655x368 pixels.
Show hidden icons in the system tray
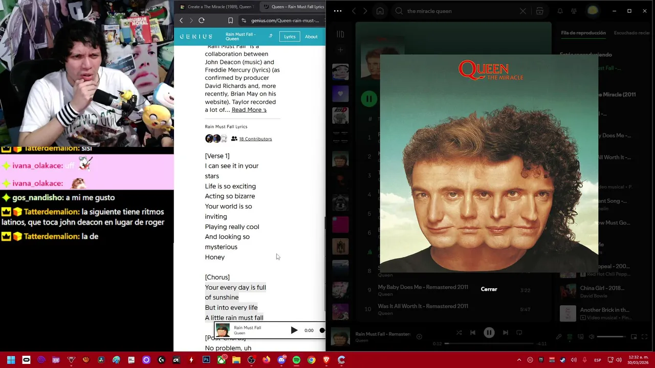[x=519, y=360]
